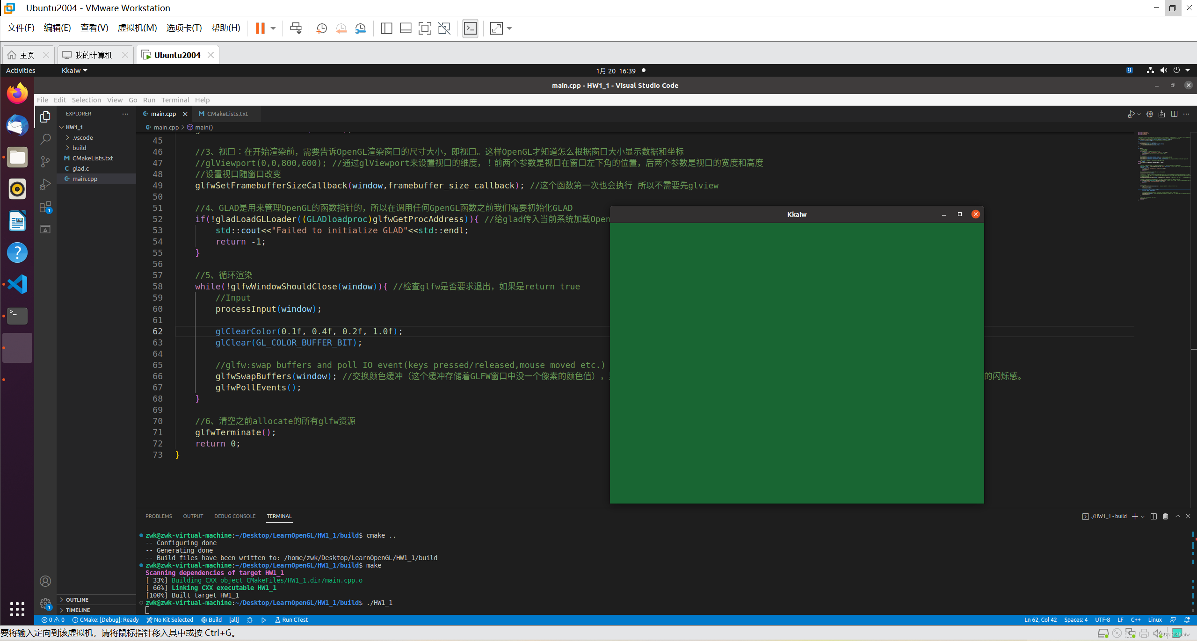This screenshot has height=641, width=1197.
Task: Open new terminal profile dropdown arrow
Action: [1143, 517]
